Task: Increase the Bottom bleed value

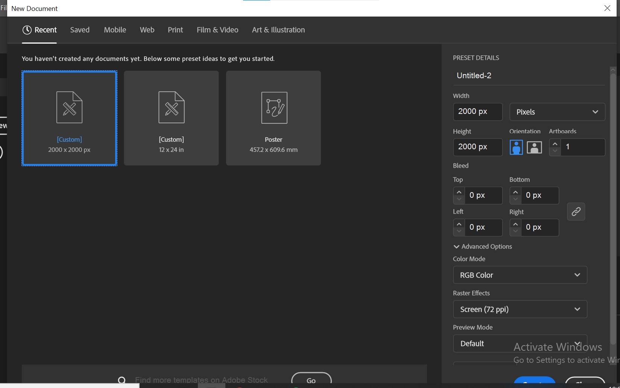Action: click(x=515, y=192)
